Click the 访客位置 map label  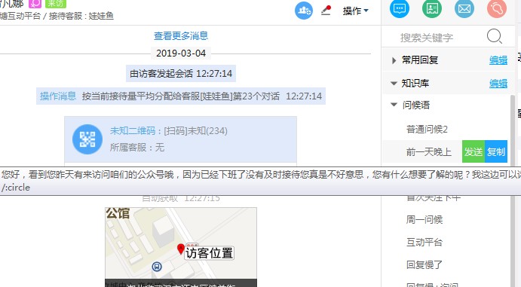209,253
